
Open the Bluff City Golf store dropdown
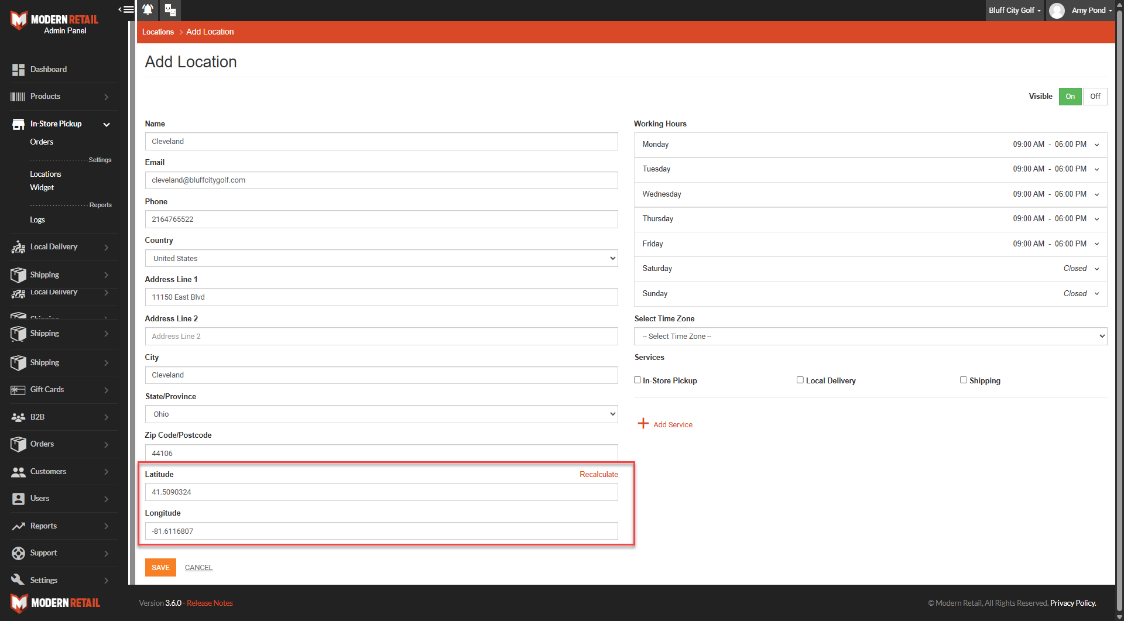[1015, 11]
